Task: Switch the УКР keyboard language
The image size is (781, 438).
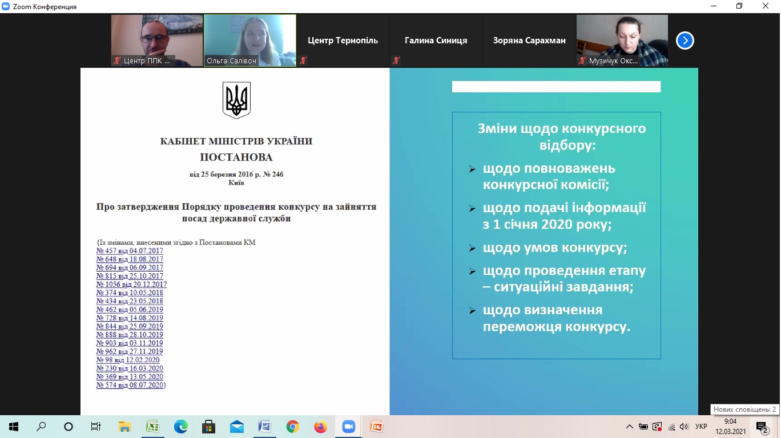Action: 701,427
